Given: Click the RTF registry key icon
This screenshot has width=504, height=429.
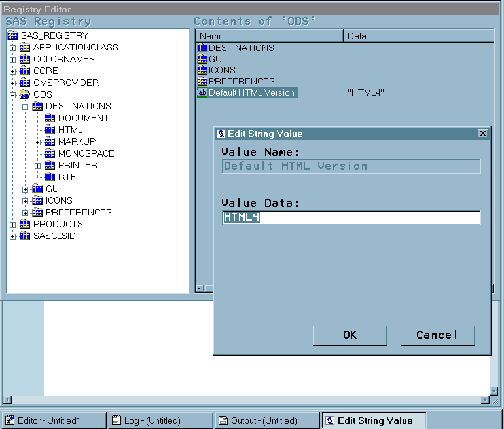Looking at the screenshot, I should 50,177.
